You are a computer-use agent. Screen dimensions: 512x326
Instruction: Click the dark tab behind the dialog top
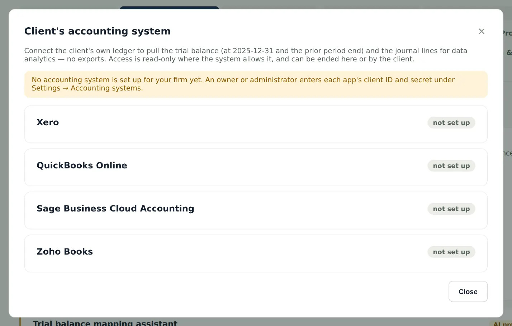(169, 8)
